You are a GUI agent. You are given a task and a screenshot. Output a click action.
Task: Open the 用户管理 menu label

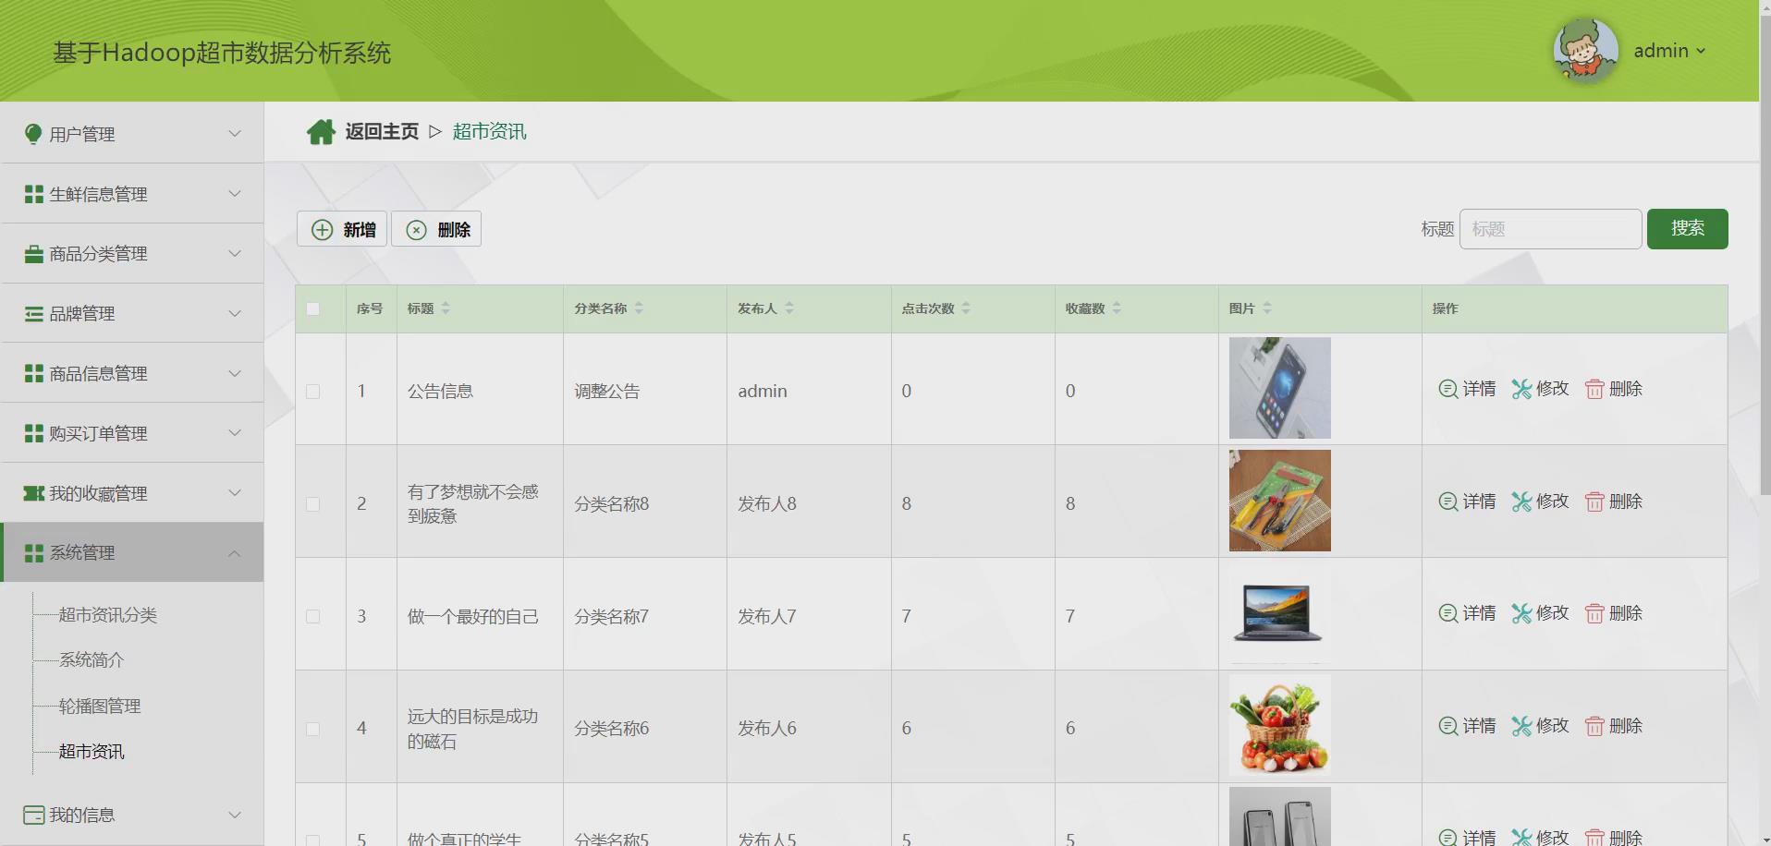82,134
